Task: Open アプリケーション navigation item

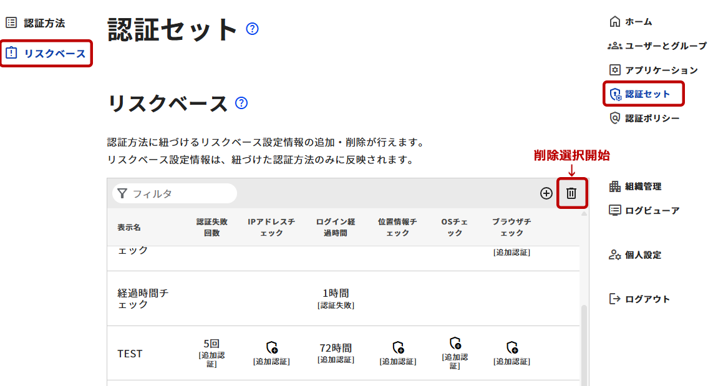Action: pos(661,70)
